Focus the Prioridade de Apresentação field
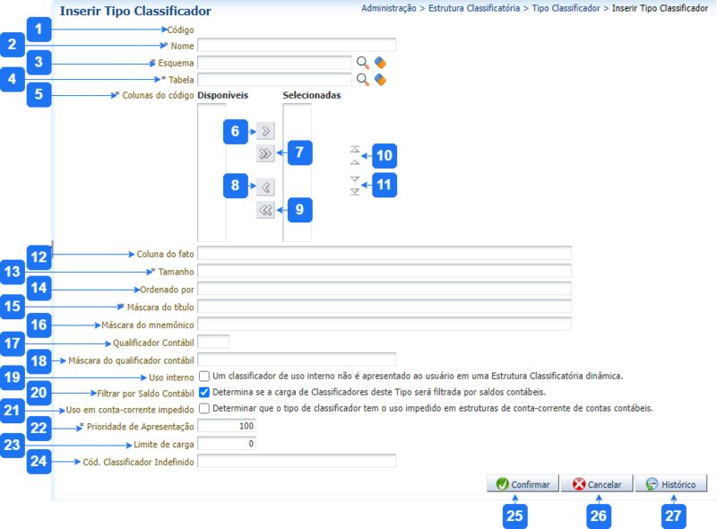Image resolution: width=717 pixels, height=529 pixels. [227, 426]
